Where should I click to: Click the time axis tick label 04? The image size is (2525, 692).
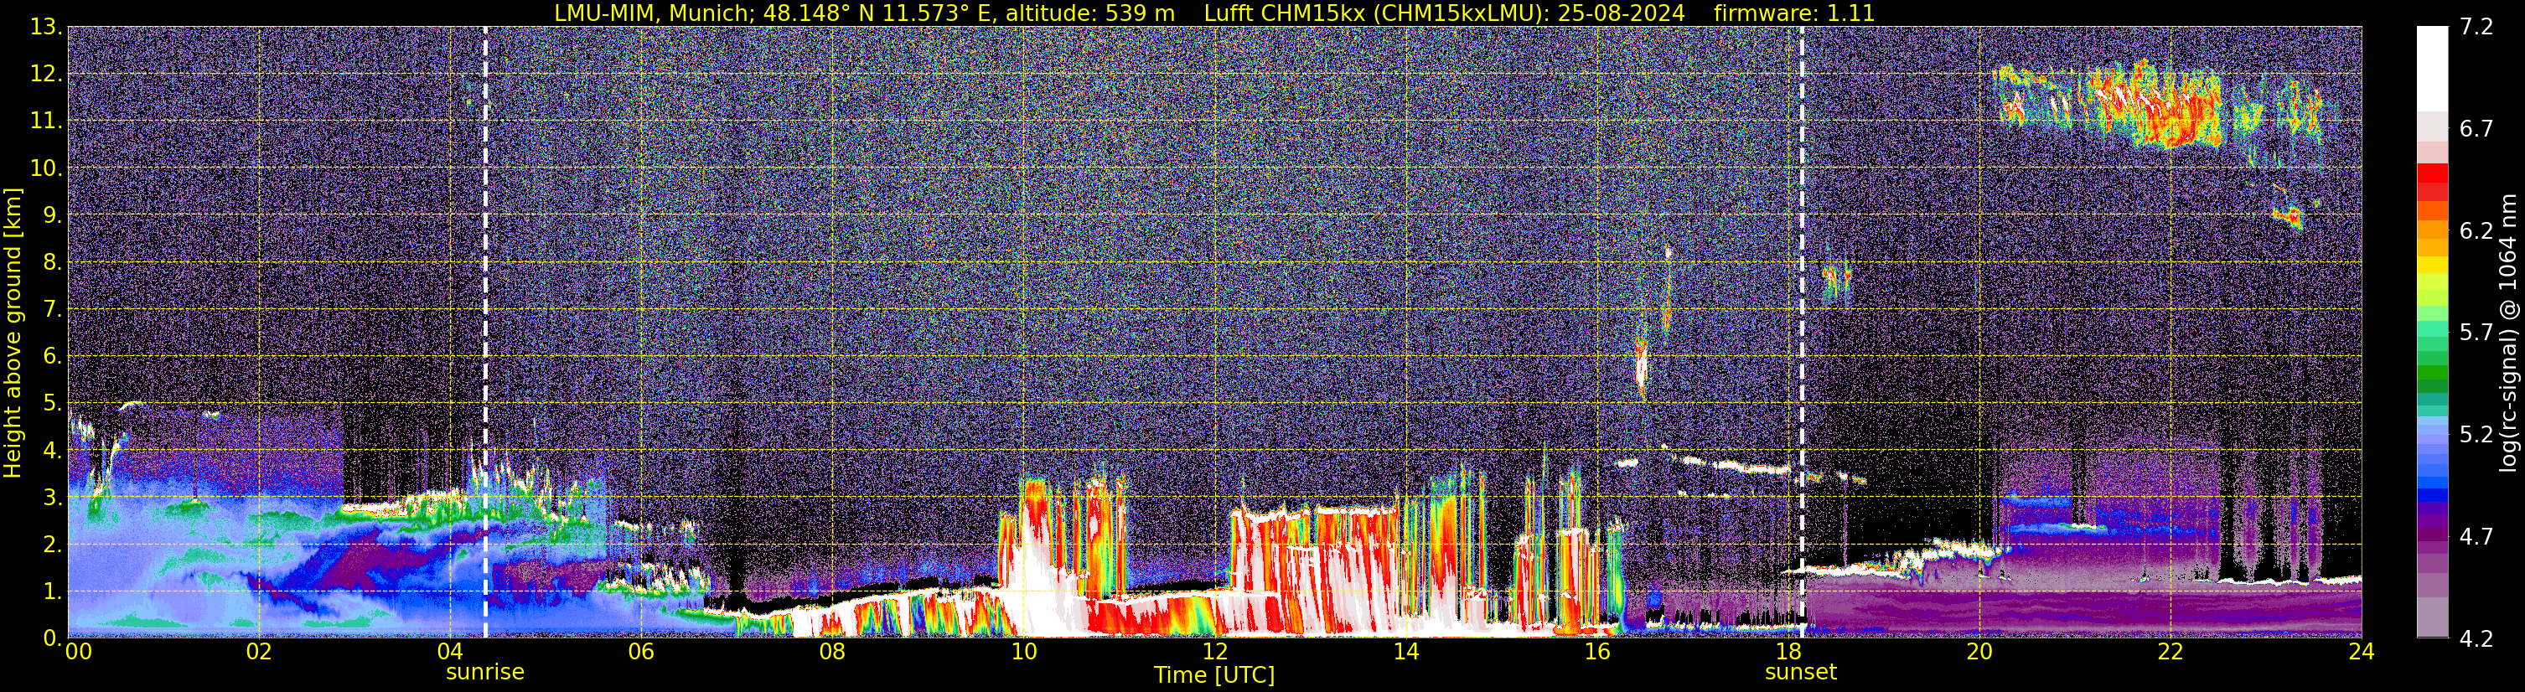coord(450,653)
